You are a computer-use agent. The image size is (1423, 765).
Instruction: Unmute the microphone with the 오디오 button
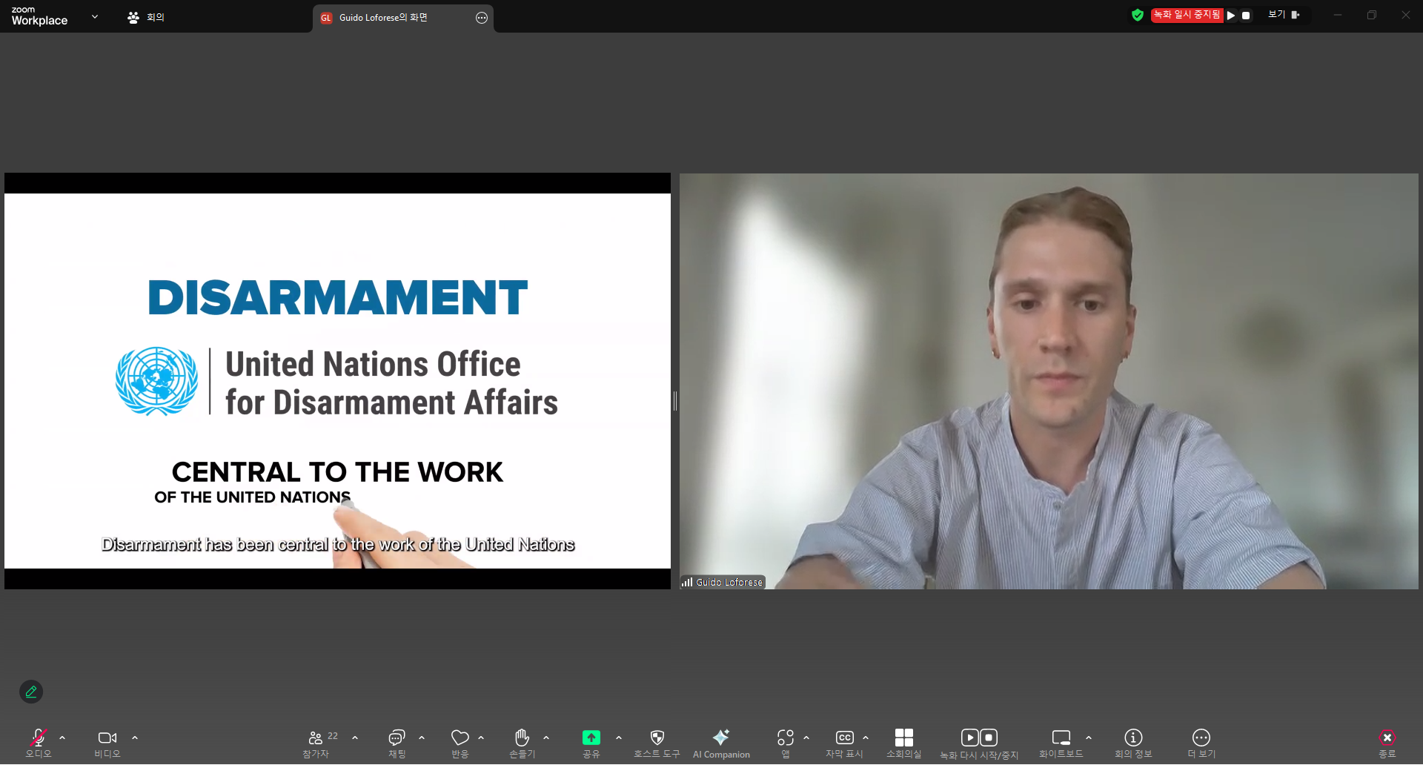coord(39,743)
